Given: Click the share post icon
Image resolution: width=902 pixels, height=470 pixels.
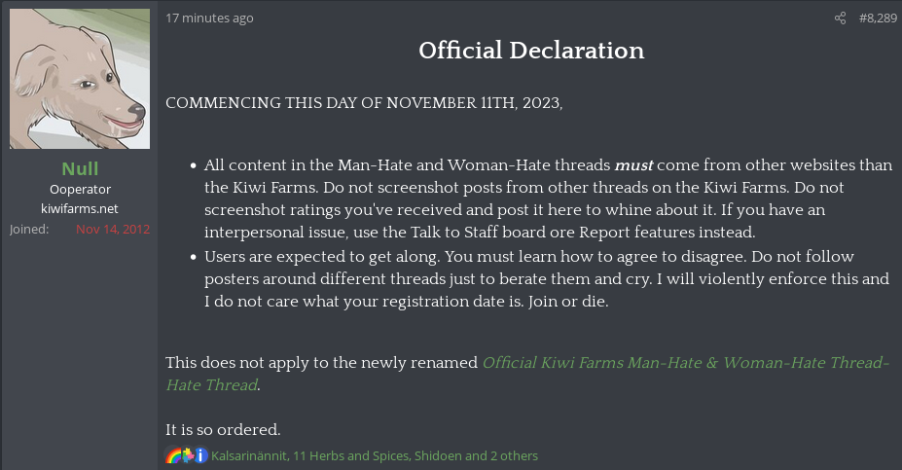Looking at the screenshot, I should [x=840, y=18].
